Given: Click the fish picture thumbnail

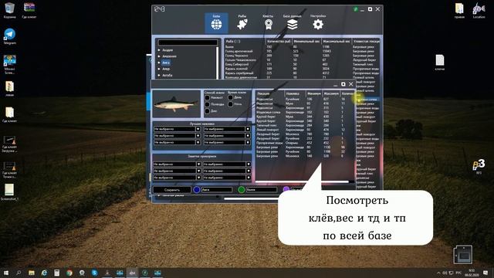Looking at the screenshot, I should (176, 103).
